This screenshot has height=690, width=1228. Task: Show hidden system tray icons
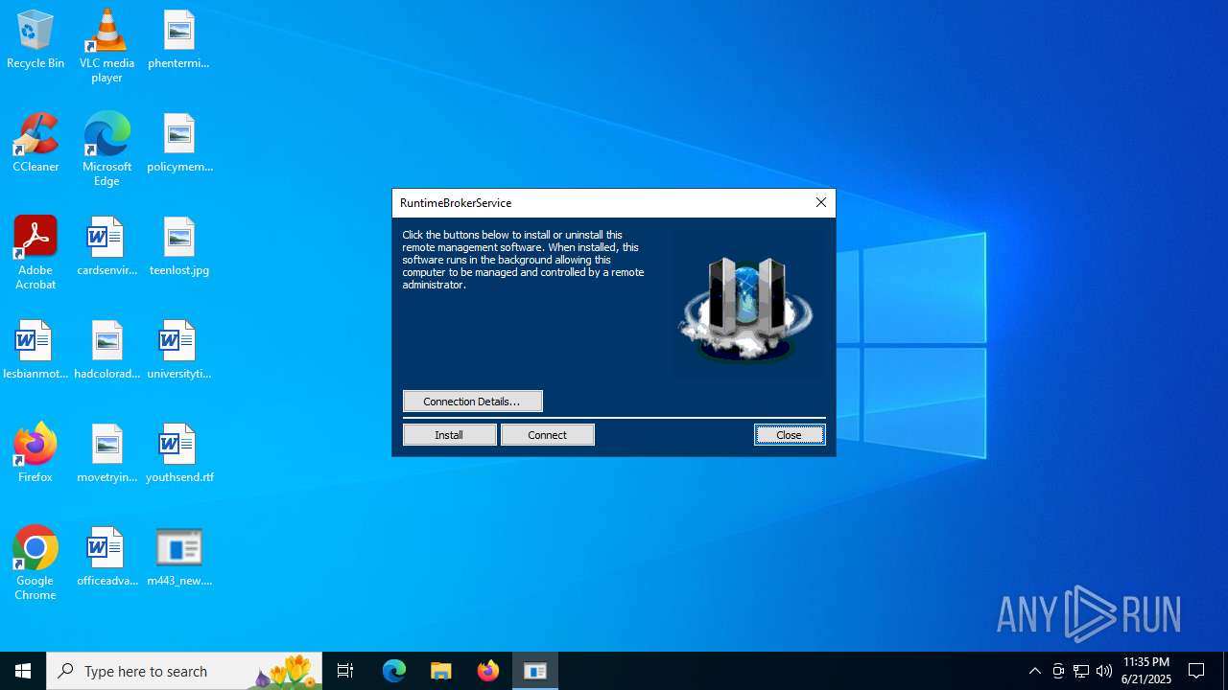[1034, 671]
